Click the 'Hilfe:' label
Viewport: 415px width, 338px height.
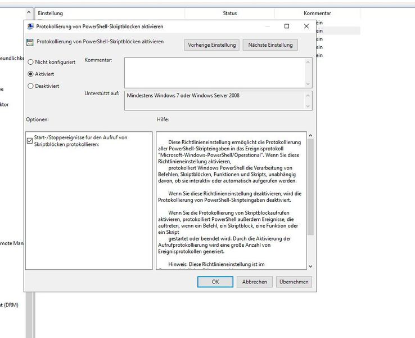coord(163,119)
